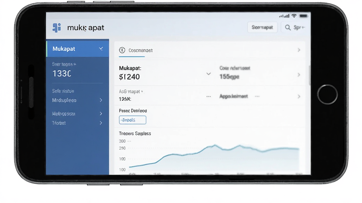Expand the Tnadet sidebar chevron
362x203 pixels.
click(x=101, y=123)
